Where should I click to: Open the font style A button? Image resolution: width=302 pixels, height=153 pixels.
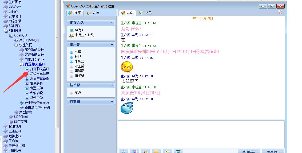124,151
